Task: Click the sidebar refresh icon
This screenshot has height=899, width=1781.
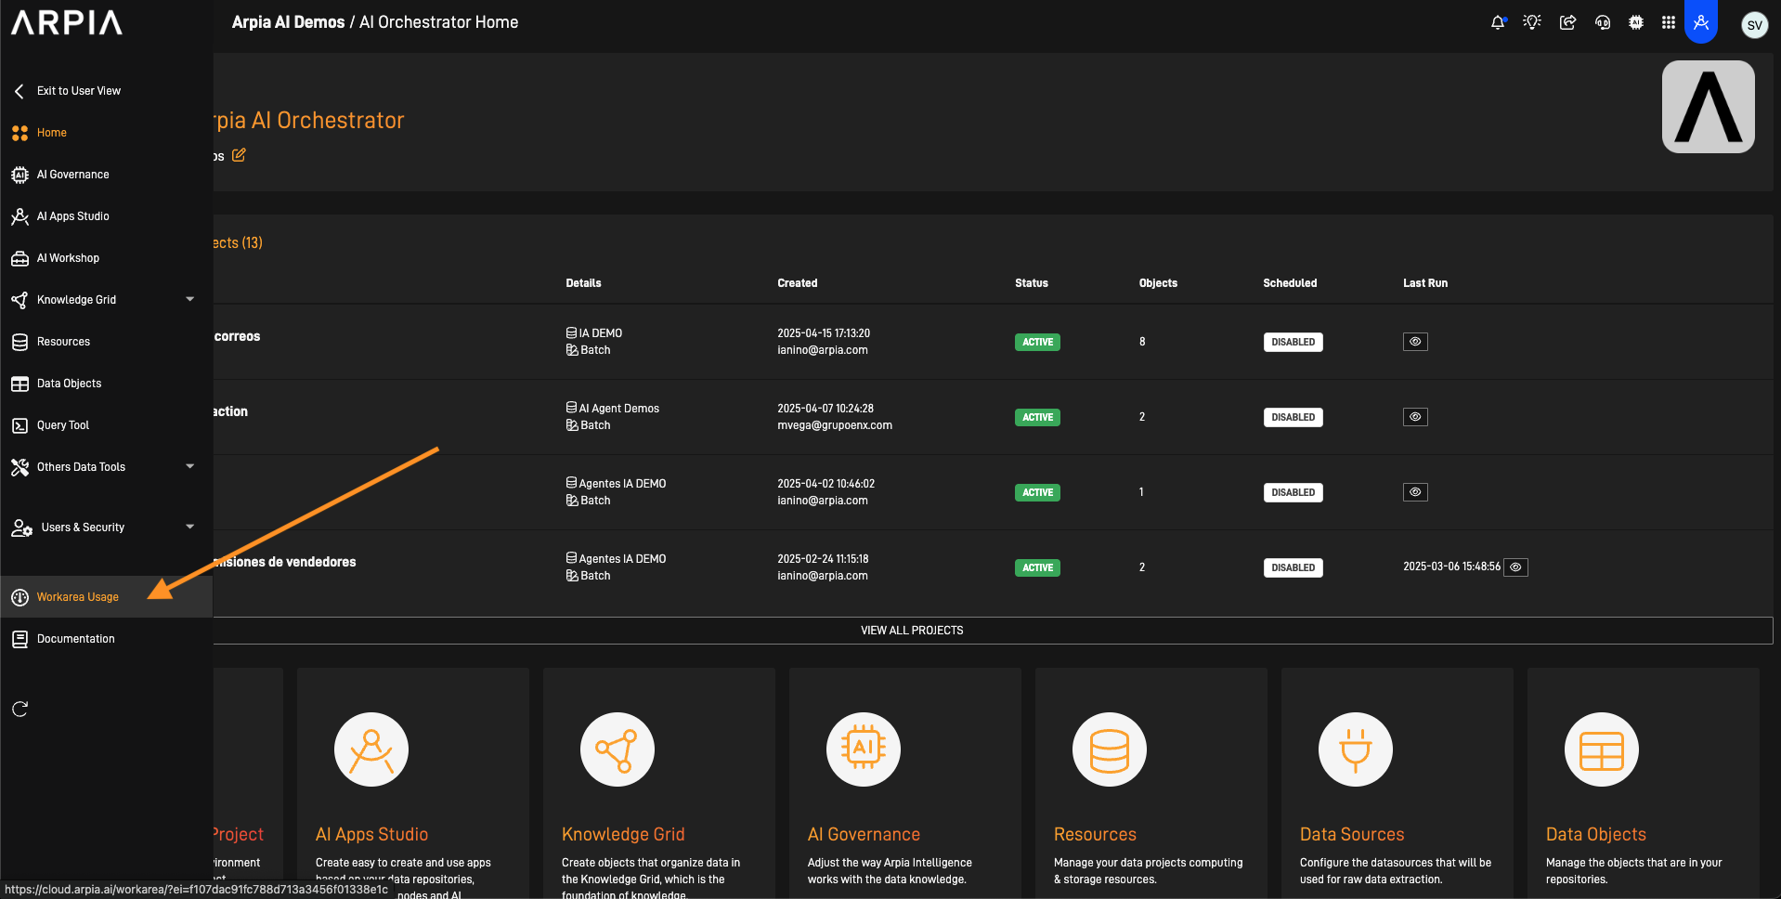Action: 19,710
